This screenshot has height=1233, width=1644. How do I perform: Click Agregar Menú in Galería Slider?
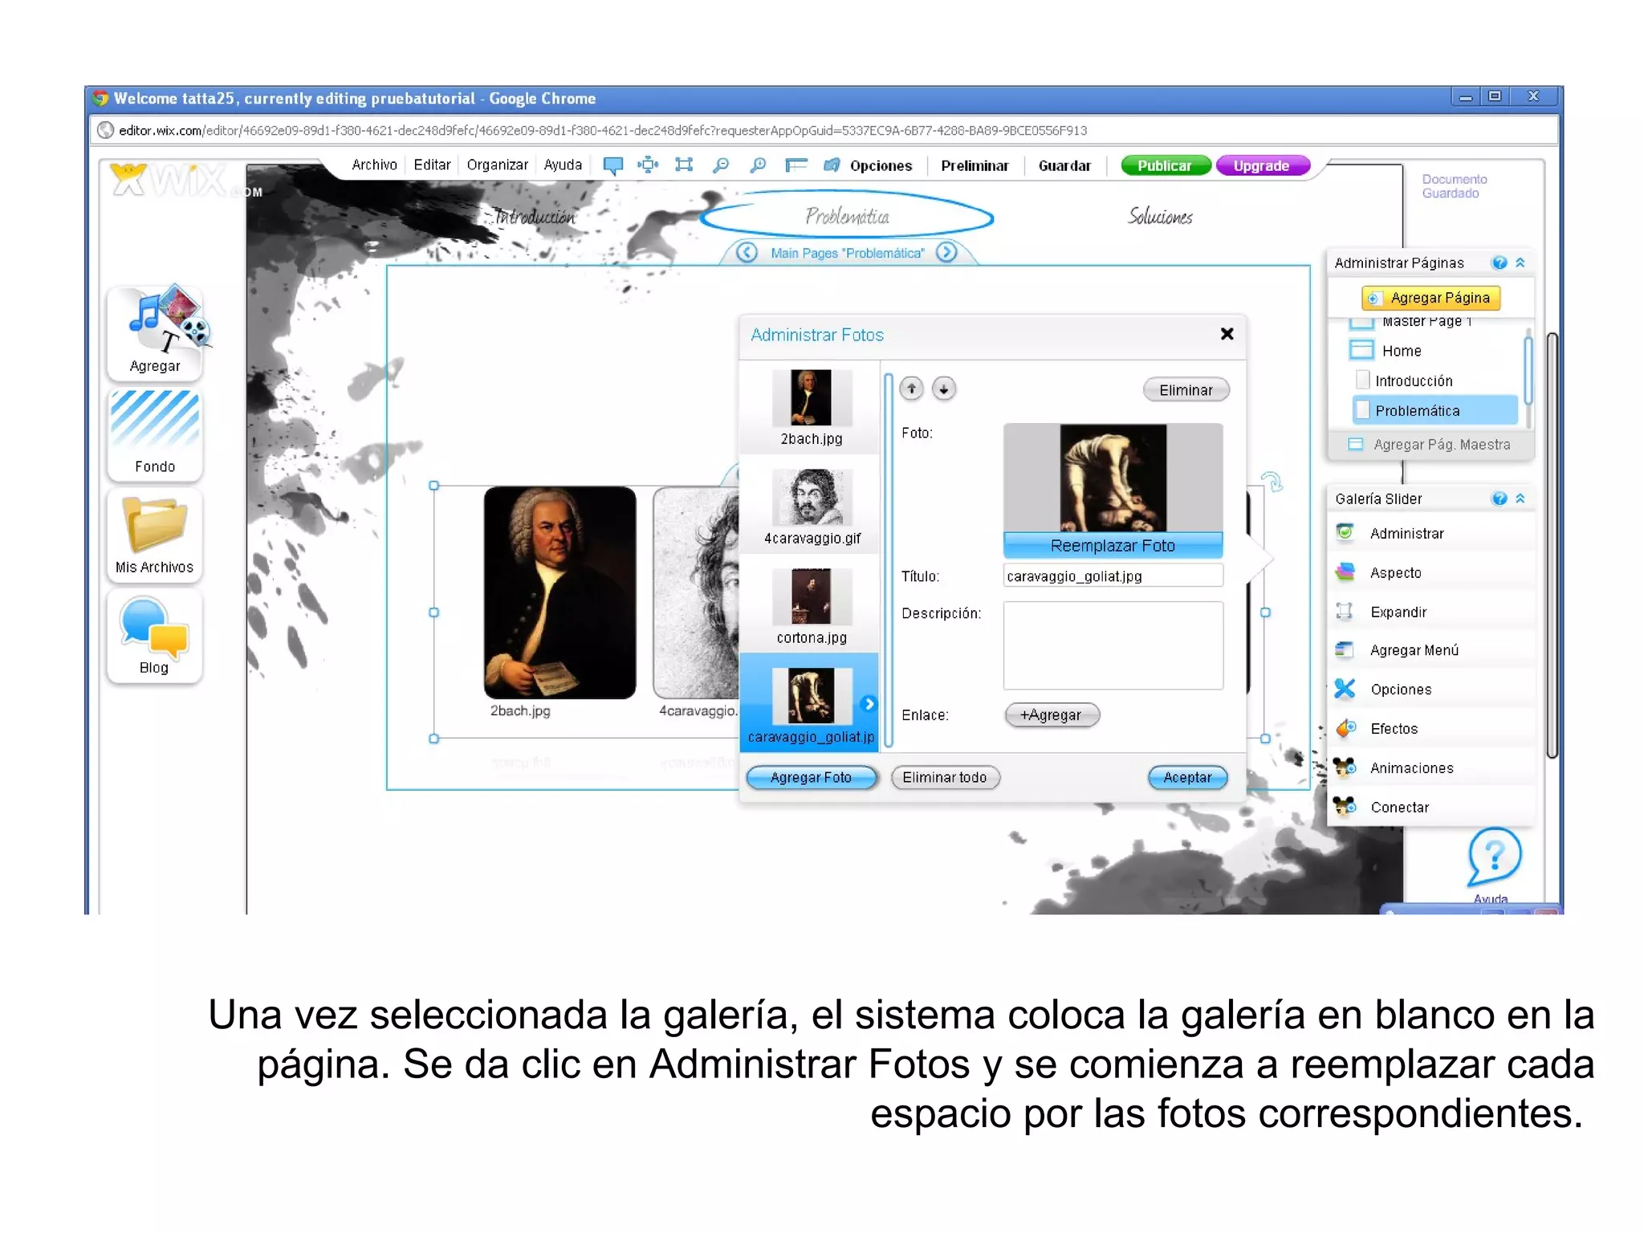click(x=1430, y=650)
